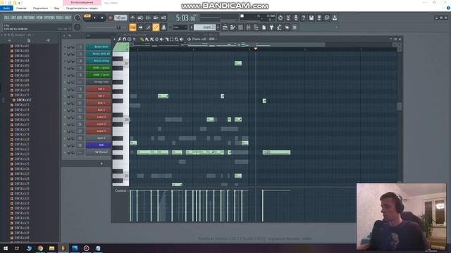Select the Brass bells channel
The image size is (451, 253).
99,47
